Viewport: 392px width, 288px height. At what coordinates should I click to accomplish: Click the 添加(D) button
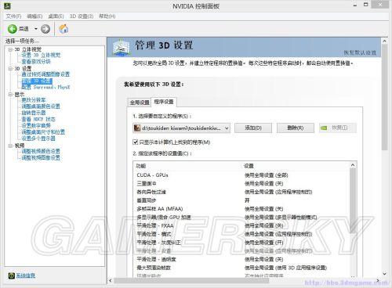[x=253, y=128]
